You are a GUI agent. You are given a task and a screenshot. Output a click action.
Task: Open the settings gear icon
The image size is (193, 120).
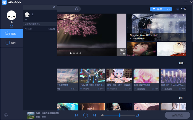click(x=6, y=115)
